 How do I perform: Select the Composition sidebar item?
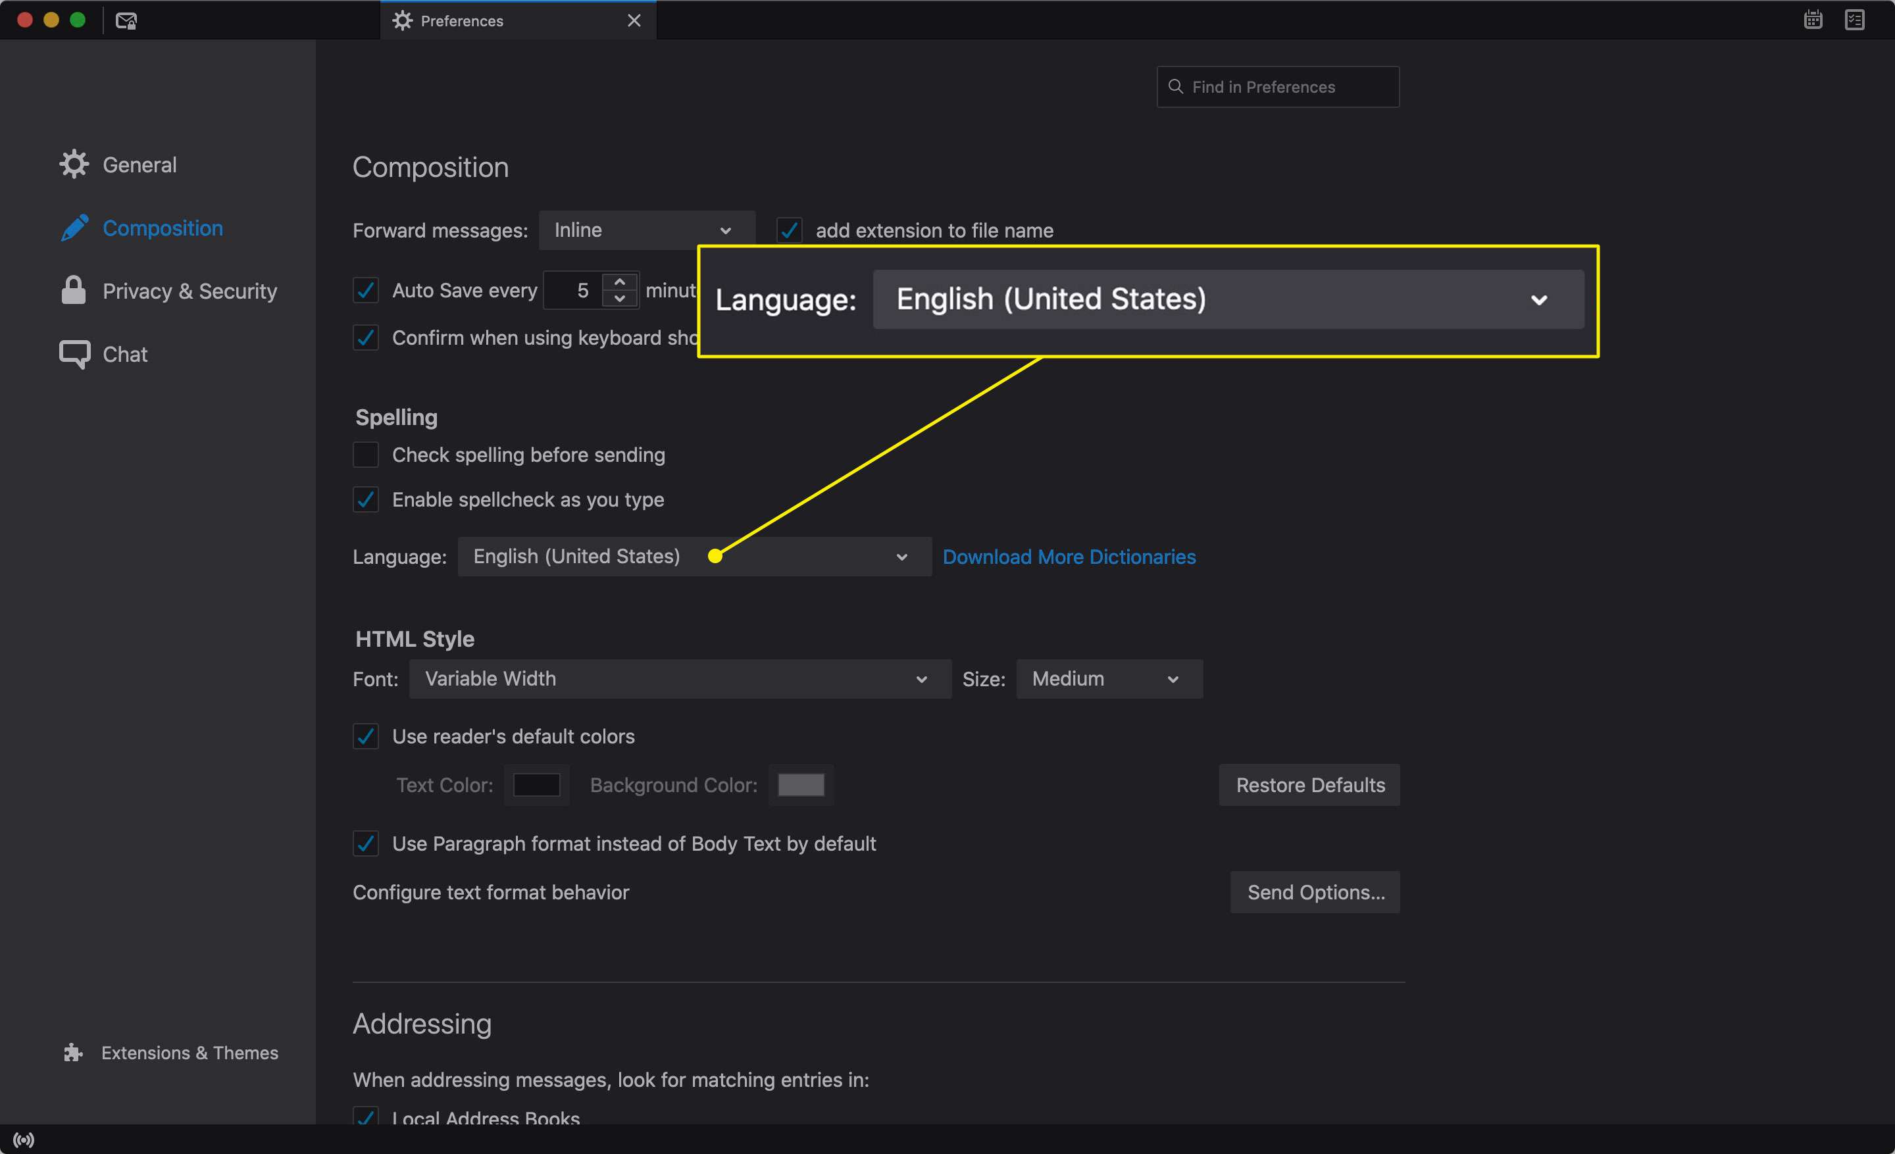[x=141, y=228]
